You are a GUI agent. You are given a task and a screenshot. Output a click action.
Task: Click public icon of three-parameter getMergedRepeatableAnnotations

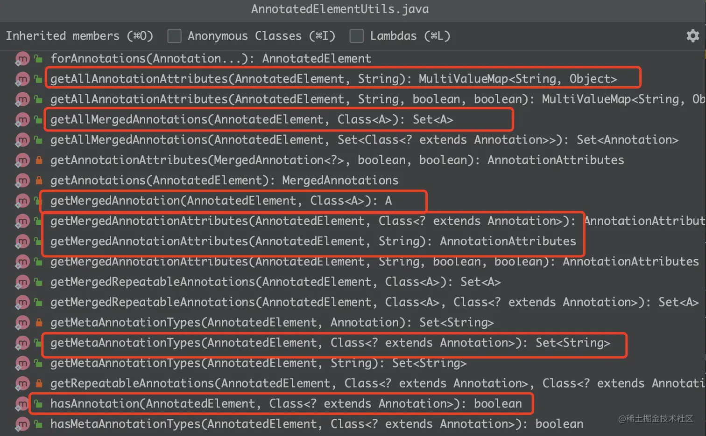pos(39,302)
